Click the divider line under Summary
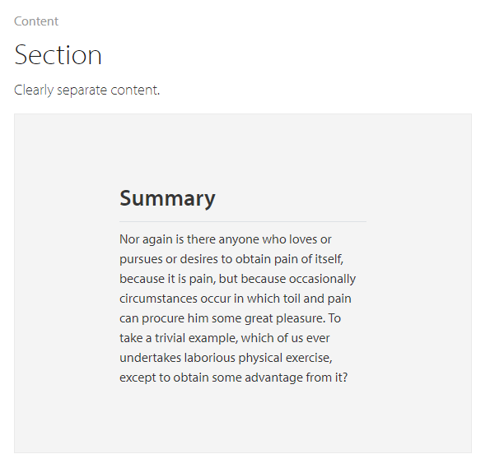This screenshot has width=504, height=468. (243, 221)
